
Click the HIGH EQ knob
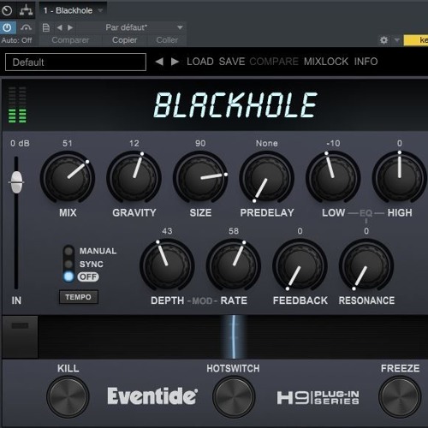pos(399,177)
